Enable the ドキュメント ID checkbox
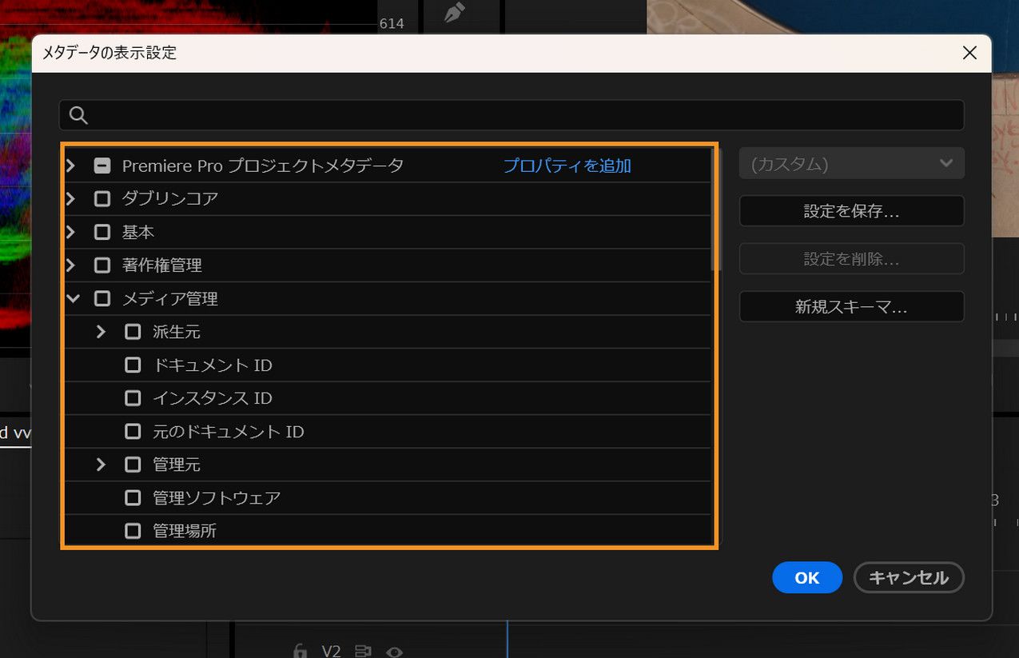Screen dimensions: 1019x658 [x=133, y=365]
